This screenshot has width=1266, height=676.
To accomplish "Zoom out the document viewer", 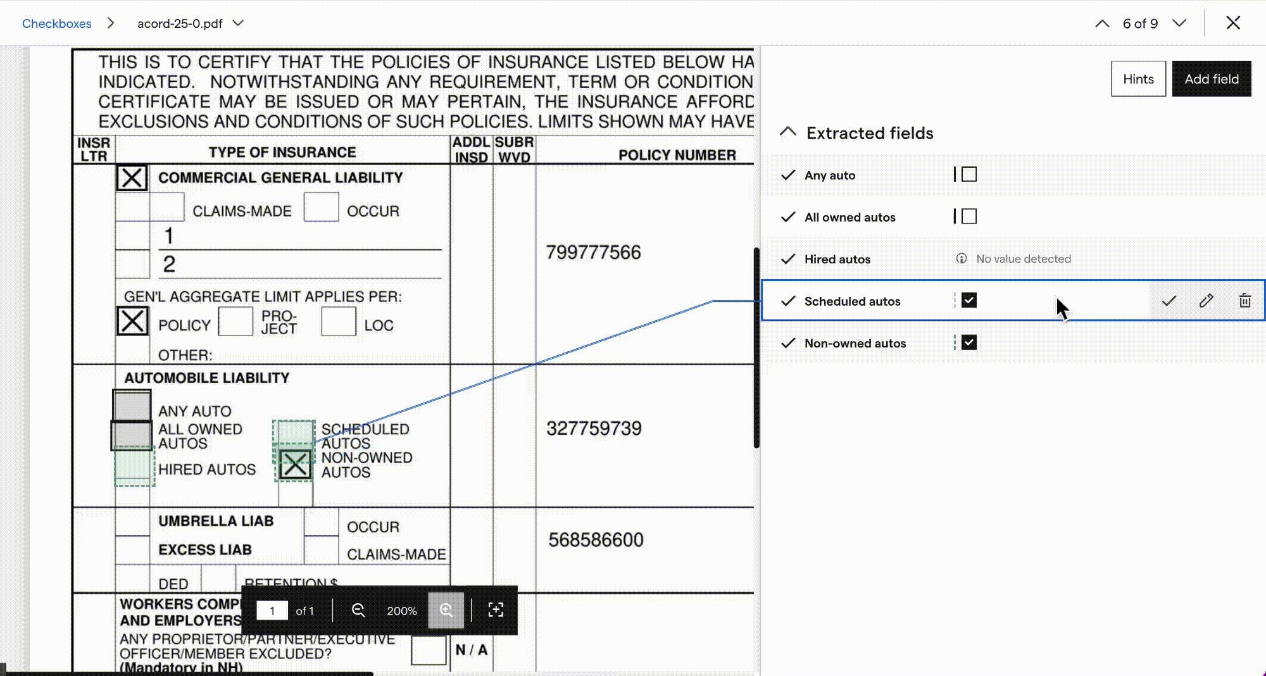I will (x=358, y=610).
